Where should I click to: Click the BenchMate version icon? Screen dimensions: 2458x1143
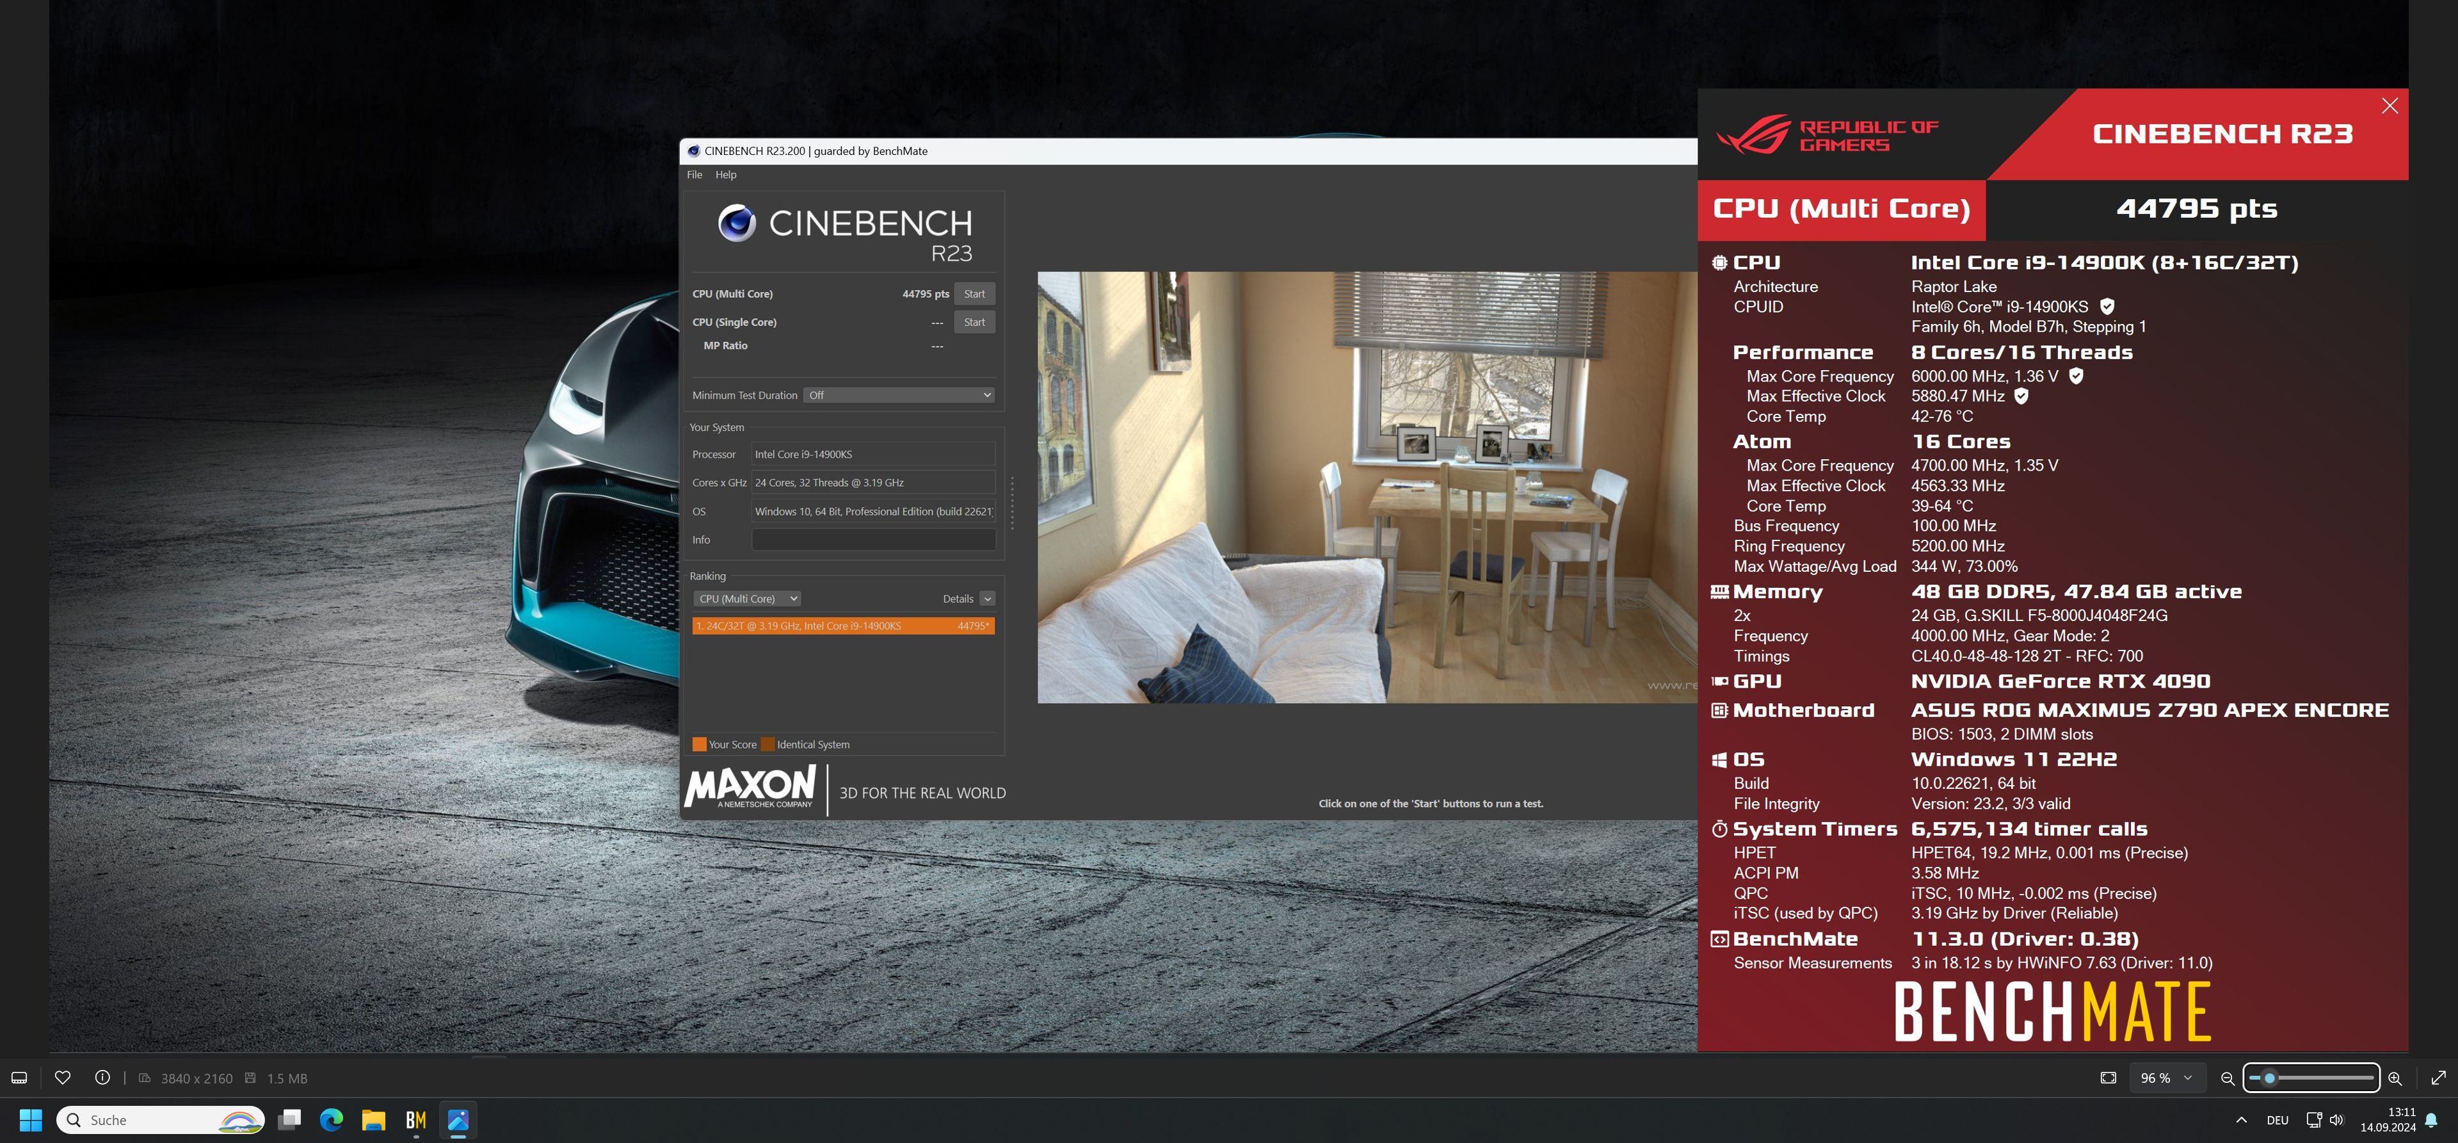1719,939
